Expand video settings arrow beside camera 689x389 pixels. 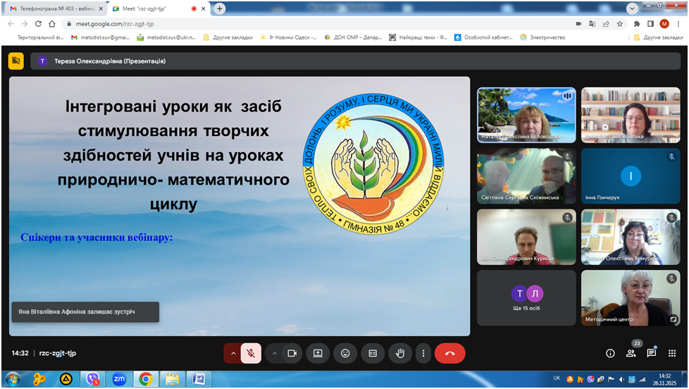(x=275, y=353)
